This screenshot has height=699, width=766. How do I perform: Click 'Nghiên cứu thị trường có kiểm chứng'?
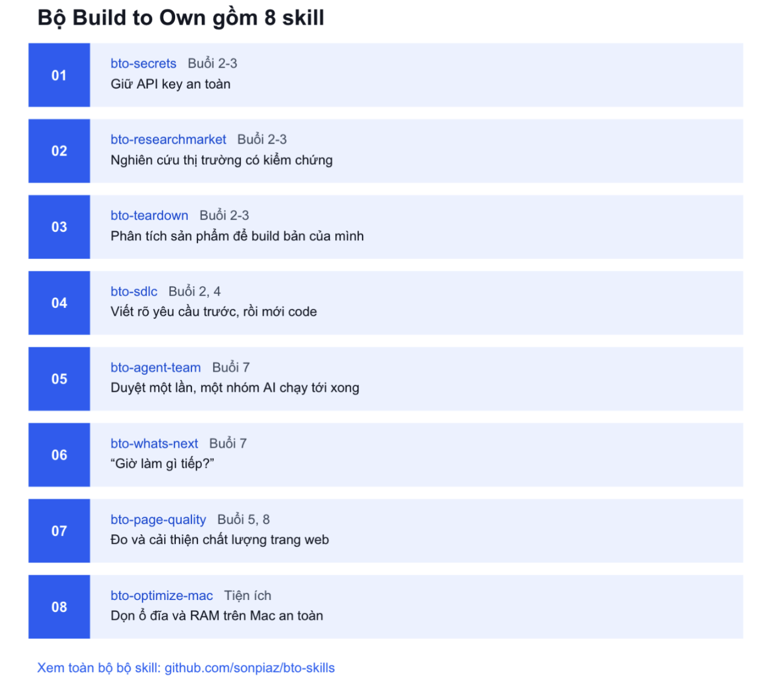222,160
